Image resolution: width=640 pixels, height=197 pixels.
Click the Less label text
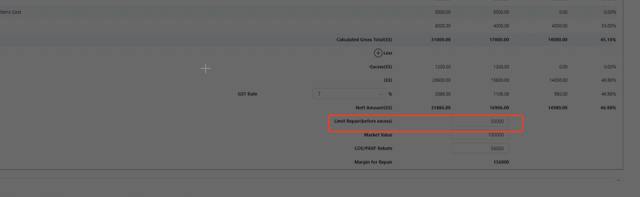(x=388, y=53)
